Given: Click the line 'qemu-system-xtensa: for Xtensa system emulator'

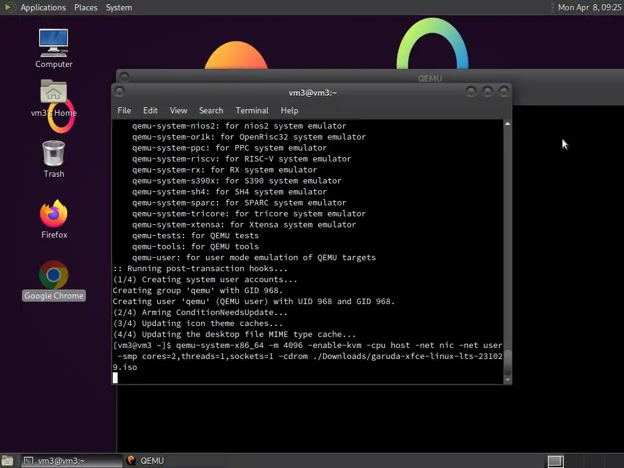Looking at the screenshot, I should click(244, 224).
